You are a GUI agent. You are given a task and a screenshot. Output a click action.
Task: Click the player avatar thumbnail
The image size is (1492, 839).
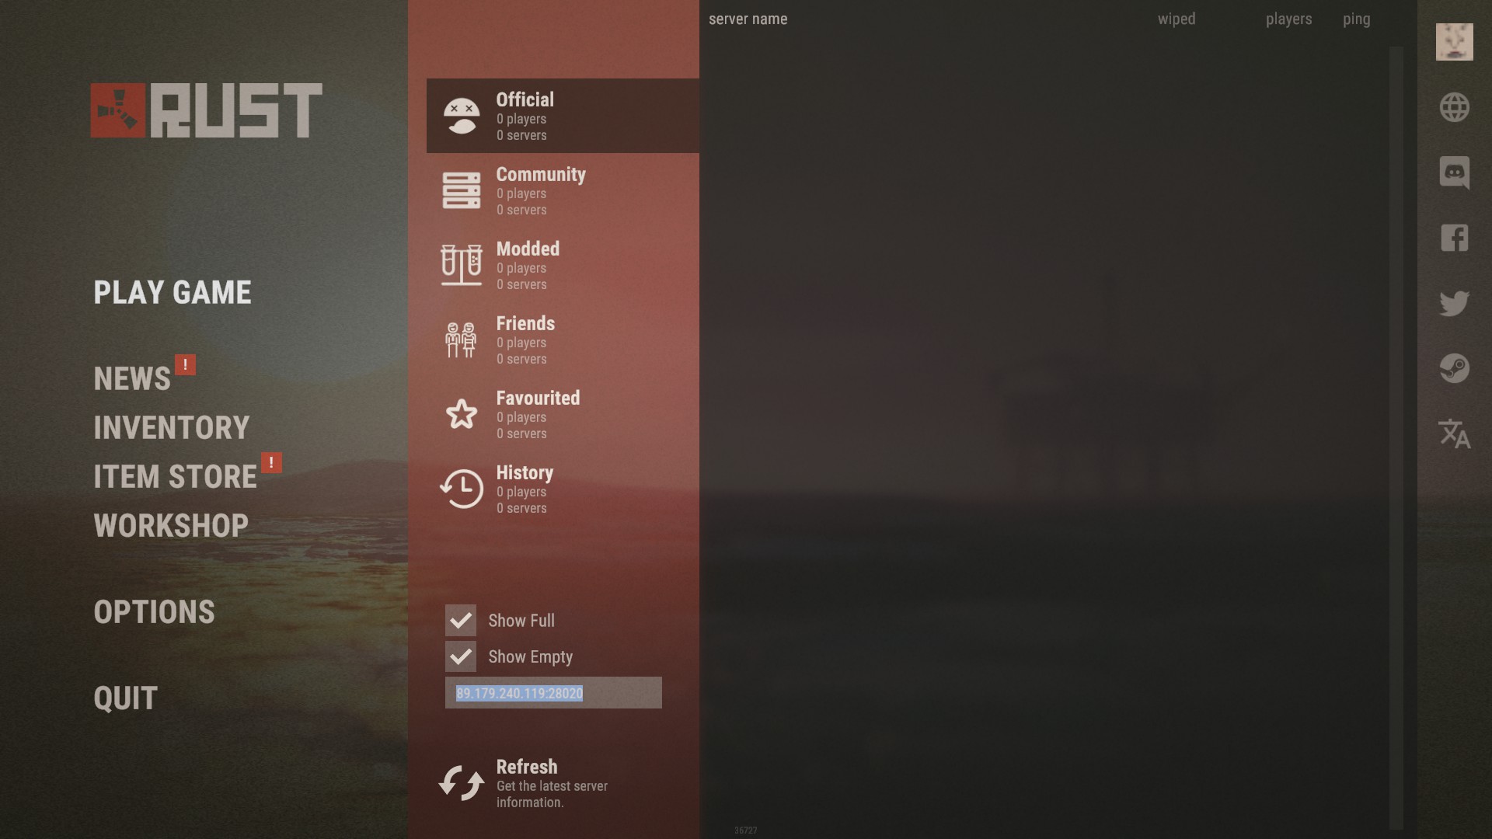1454,42
